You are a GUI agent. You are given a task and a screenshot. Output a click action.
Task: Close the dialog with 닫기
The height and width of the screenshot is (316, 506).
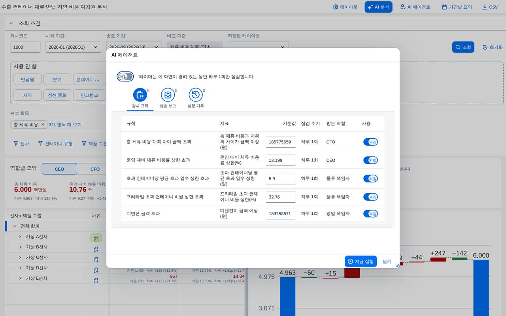(x=387, y=261)
